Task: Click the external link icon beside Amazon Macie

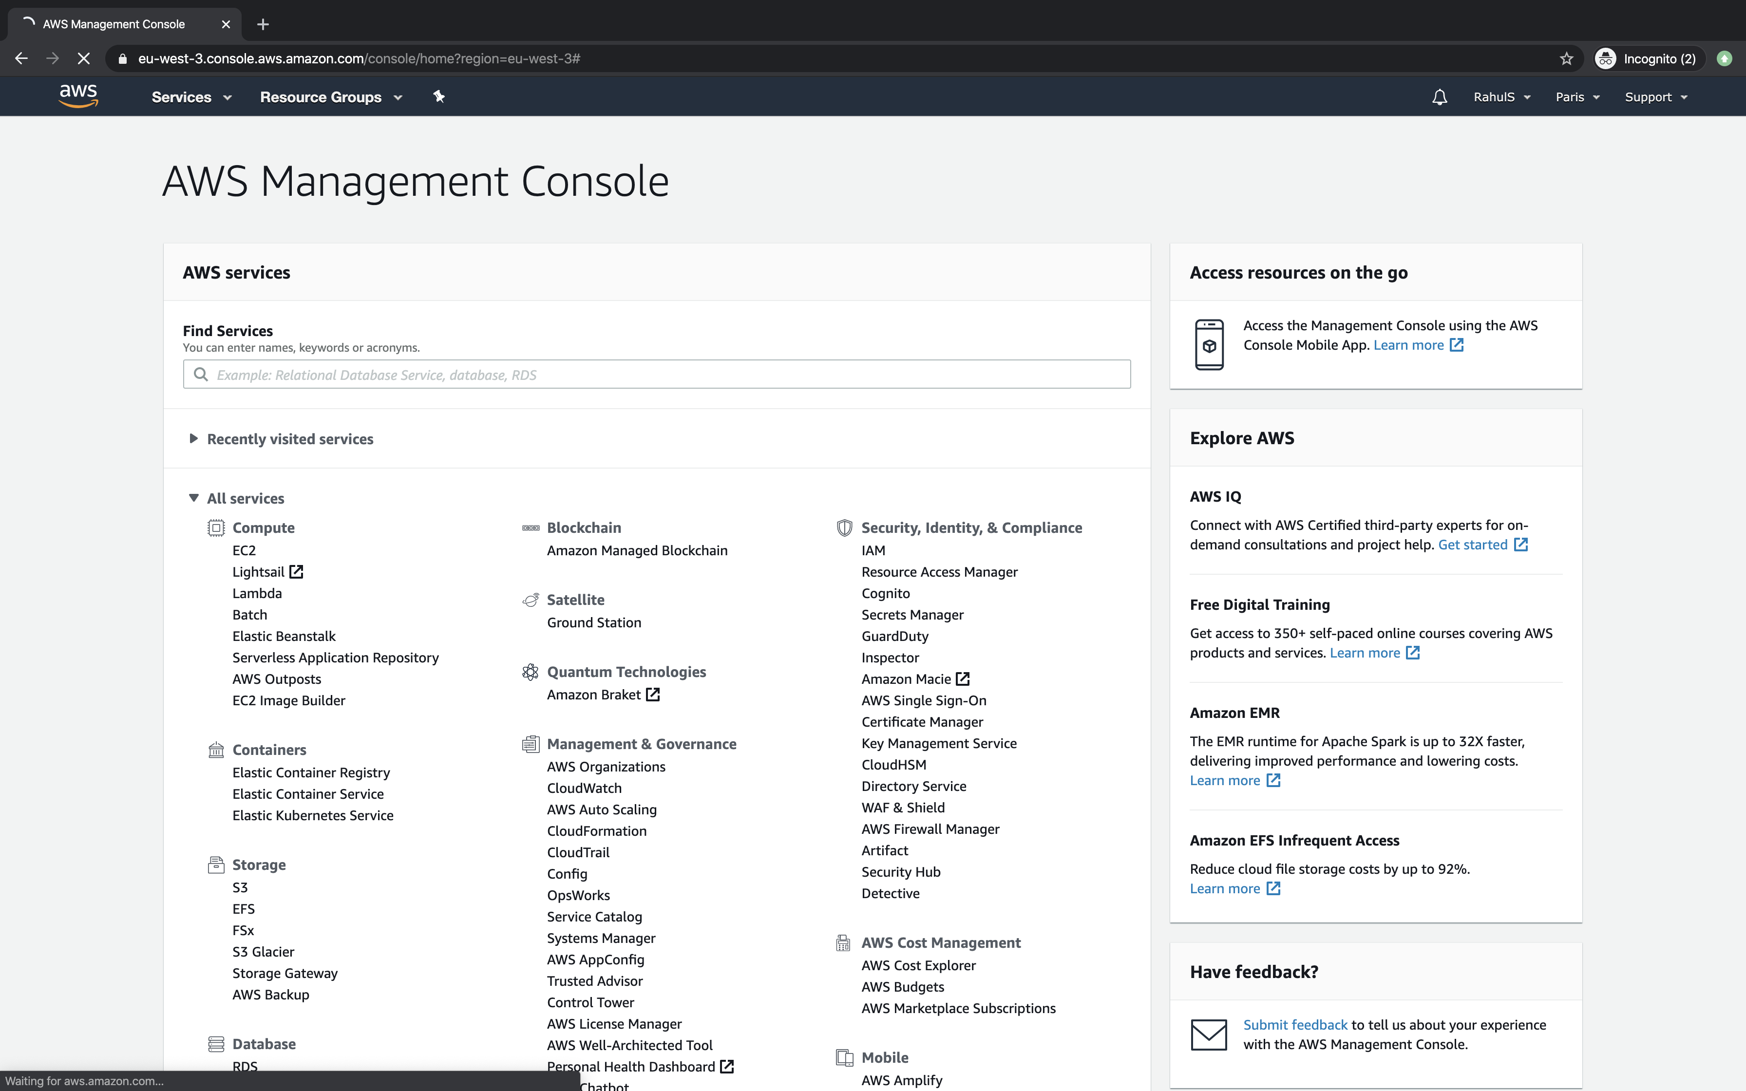Action: pos(963,678)
